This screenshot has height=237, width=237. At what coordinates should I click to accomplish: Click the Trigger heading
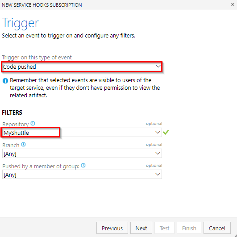coord(21,23)
